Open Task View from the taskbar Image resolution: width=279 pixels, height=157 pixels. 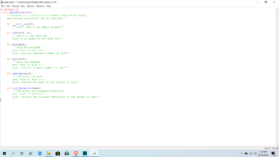[30, 153]
